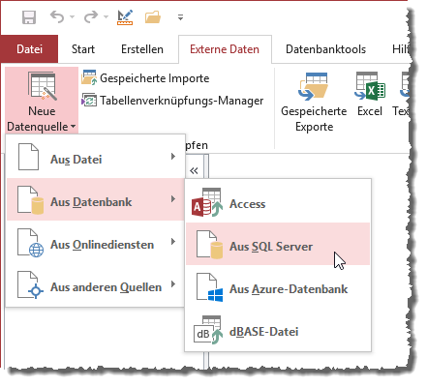427x387 pixels.
Task: Open the Customize Quick Access Toolbar dropdown
Action: click(180, 17)
